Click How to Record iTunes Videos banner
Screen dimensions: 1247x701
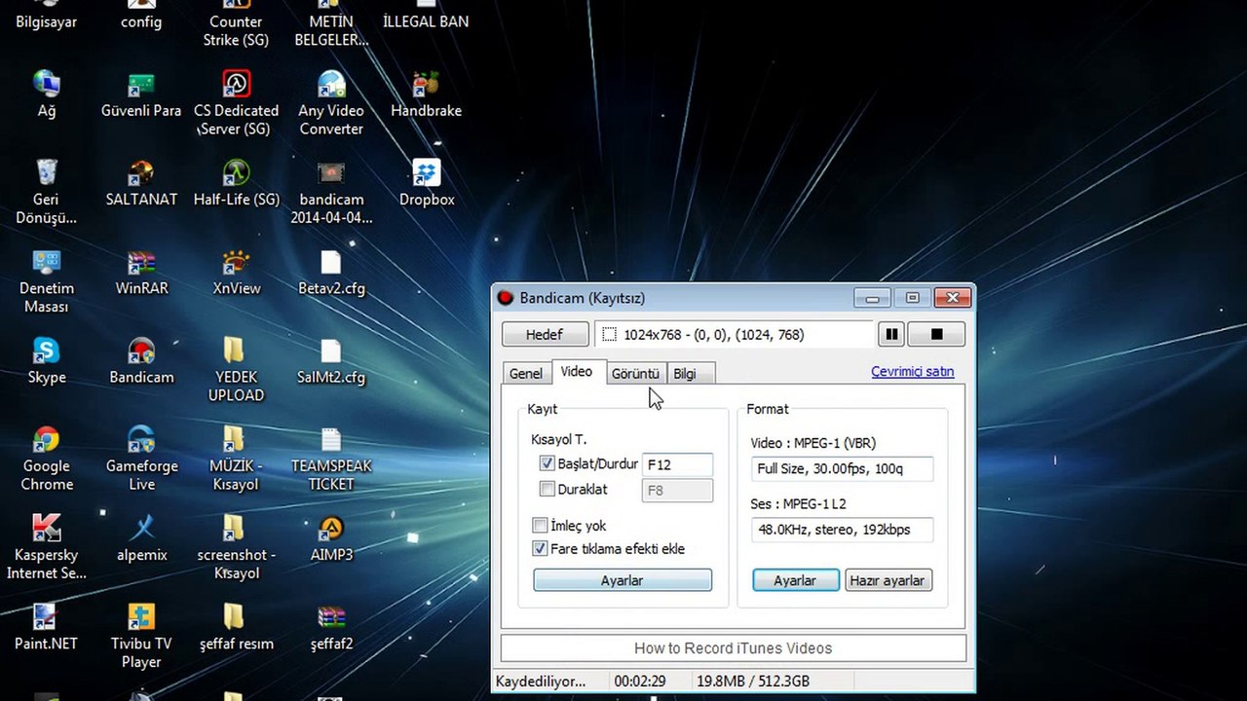click(x=734, y=648)
